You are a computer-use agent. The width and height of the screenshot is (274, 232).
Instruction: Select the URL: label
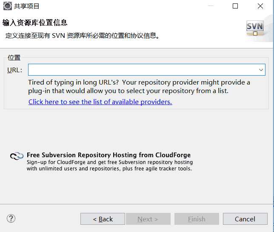pos(15,70)
